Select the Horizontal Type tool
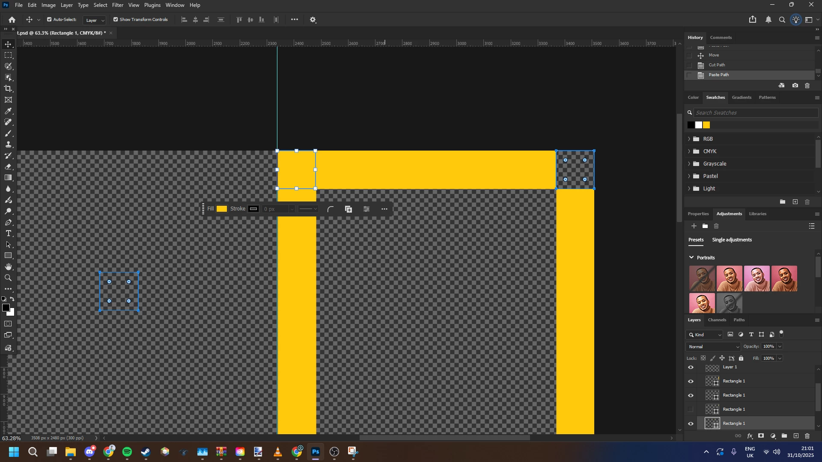The image size is (822, 462). [x=8, y=234]
